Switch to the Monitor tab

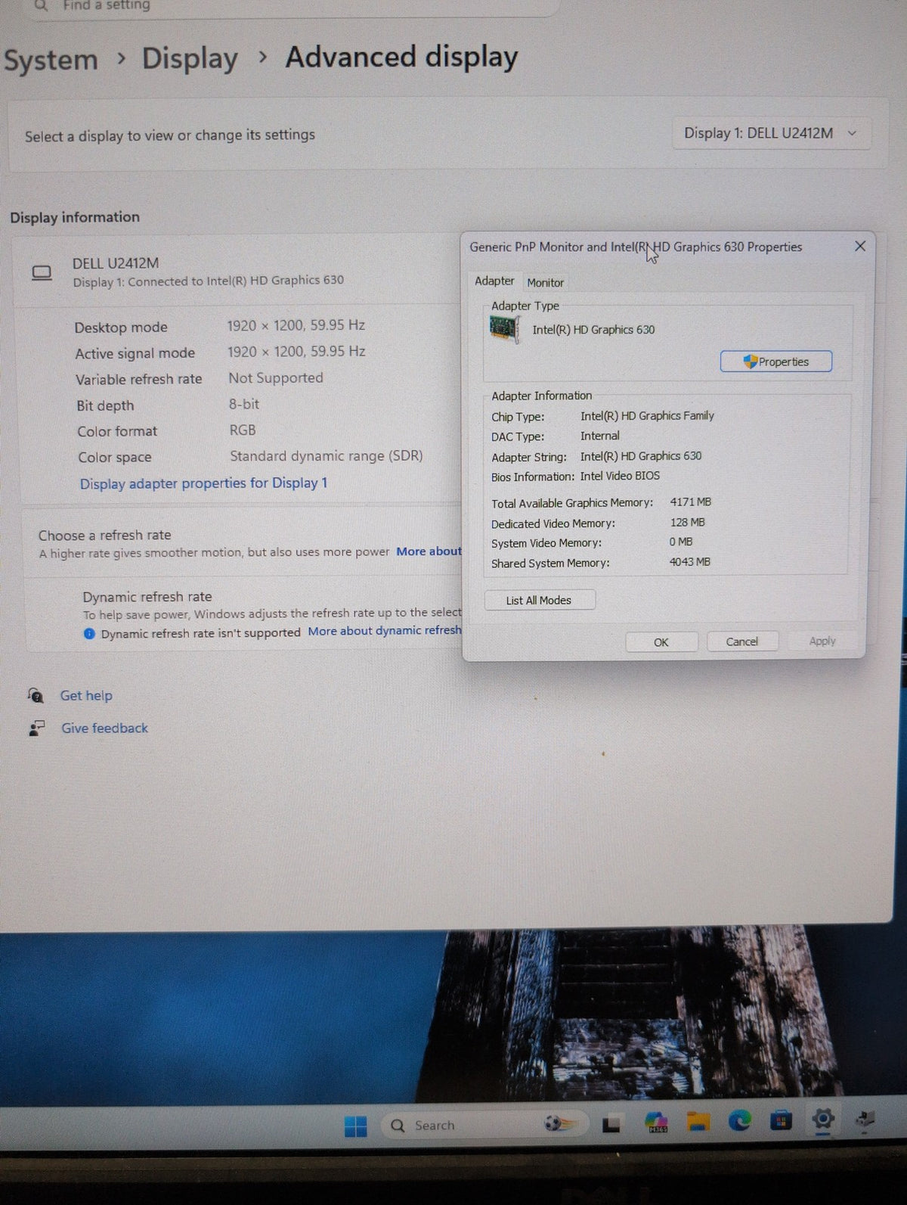pyautogui.click(x=545, y=282)
